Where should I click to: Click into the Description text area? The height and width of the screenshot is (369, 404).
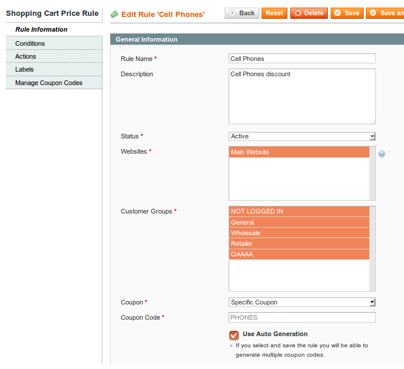click(x=301, y=96)
